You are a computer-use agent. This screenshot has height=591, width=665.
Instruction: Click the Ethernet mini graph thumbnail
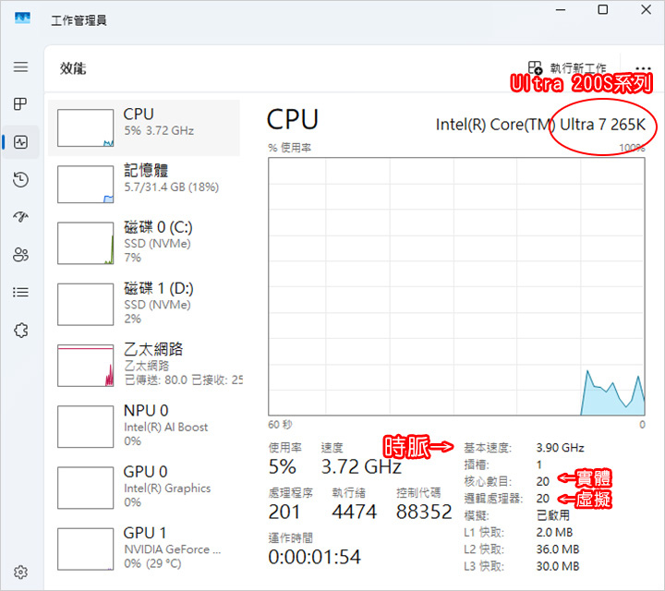(x=85, y=366)
